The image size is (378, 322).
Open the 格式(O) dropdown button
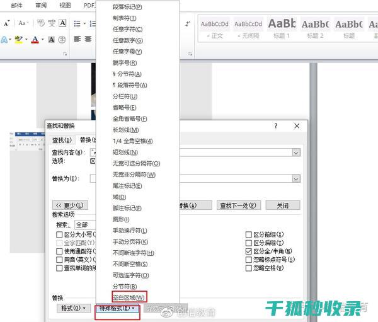click(74, 308)
